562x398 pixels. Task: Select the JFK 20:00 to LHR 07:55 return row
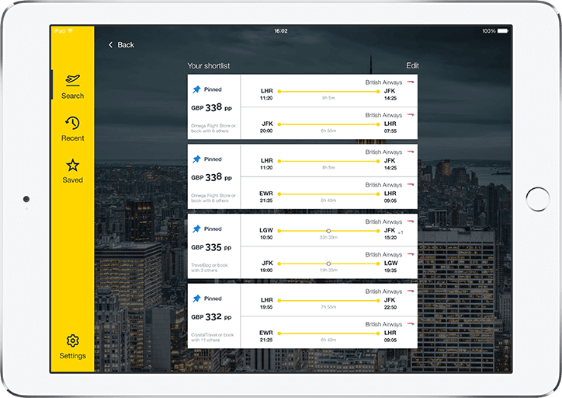[x=328, y=124]
